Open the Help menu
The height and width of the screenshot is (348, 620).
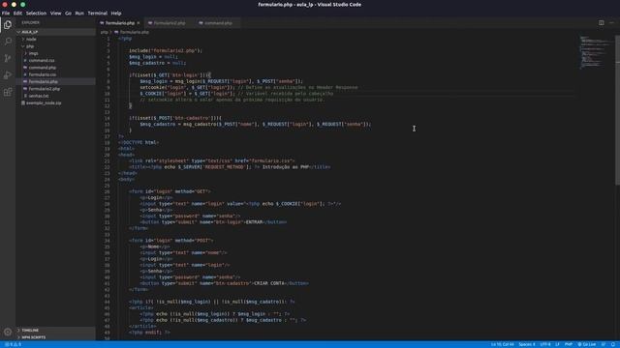coord(116,13)
